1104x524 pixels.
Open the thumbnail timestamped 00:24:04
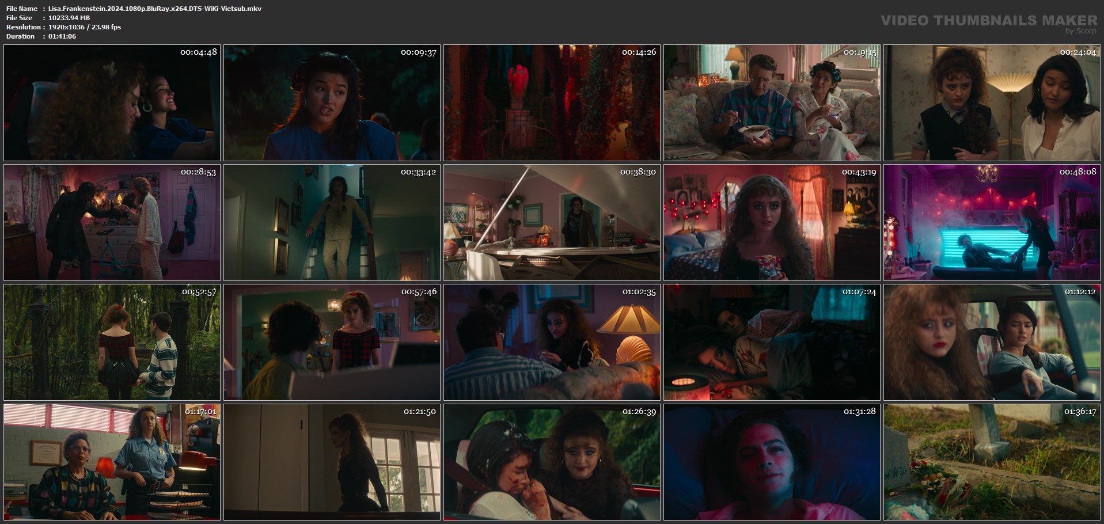[x=992, y=102]
